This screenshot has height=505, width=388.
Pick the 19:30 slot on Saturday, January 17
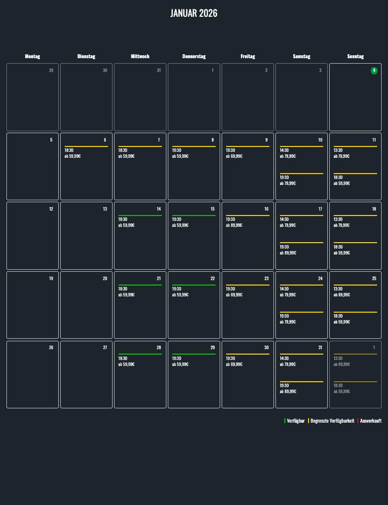pos(301,250)
